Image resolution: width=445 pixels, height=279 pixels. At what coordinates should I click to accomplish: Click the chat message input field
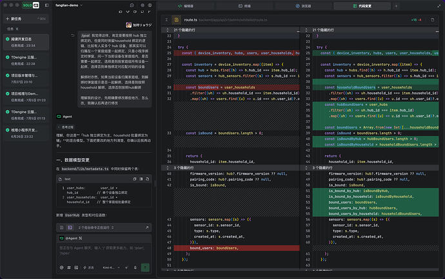click(104, 251)
